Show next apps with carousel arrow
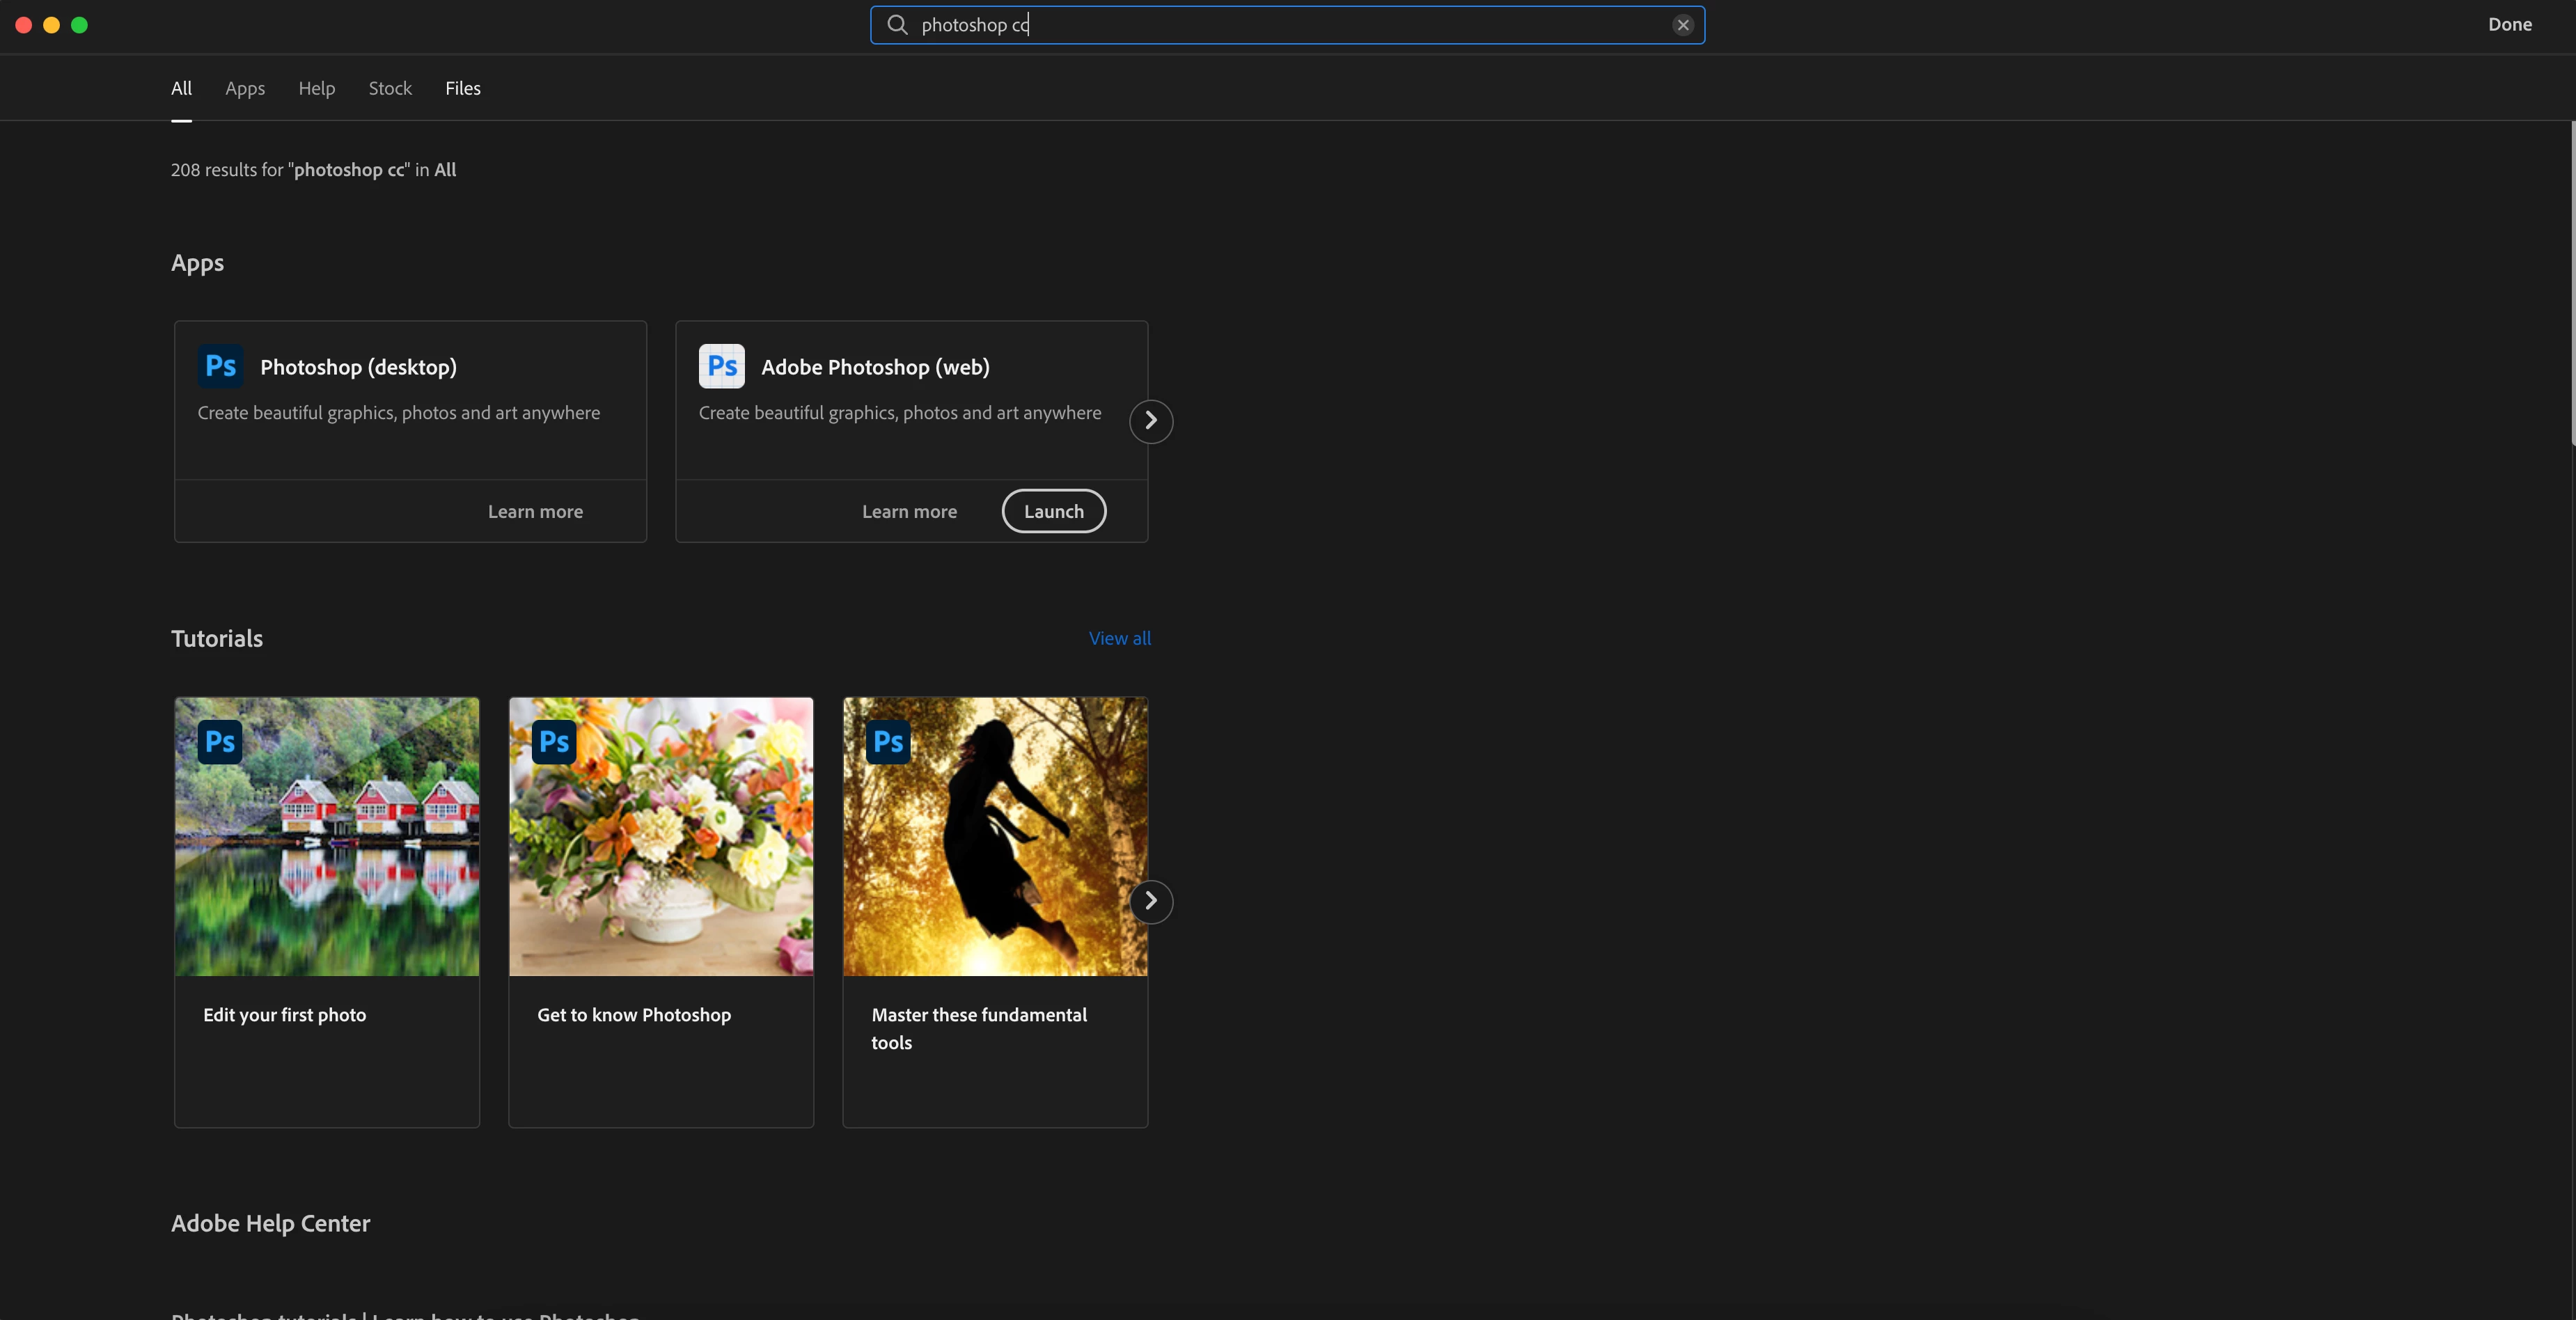The image size is (2576, 1320). [1151, 421]
